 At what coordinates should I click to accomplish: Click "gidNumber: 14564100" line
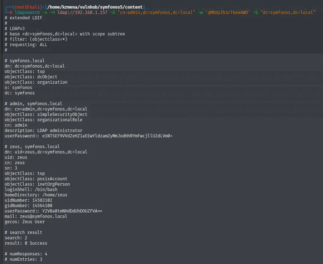click(x=28, y=205)
